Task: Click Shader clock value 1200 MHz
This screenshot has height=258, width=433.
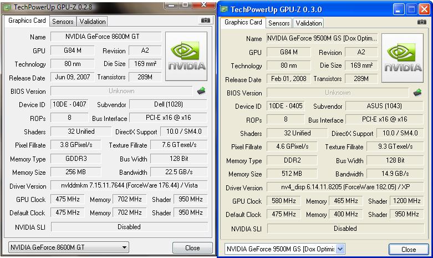Action: 407,201
